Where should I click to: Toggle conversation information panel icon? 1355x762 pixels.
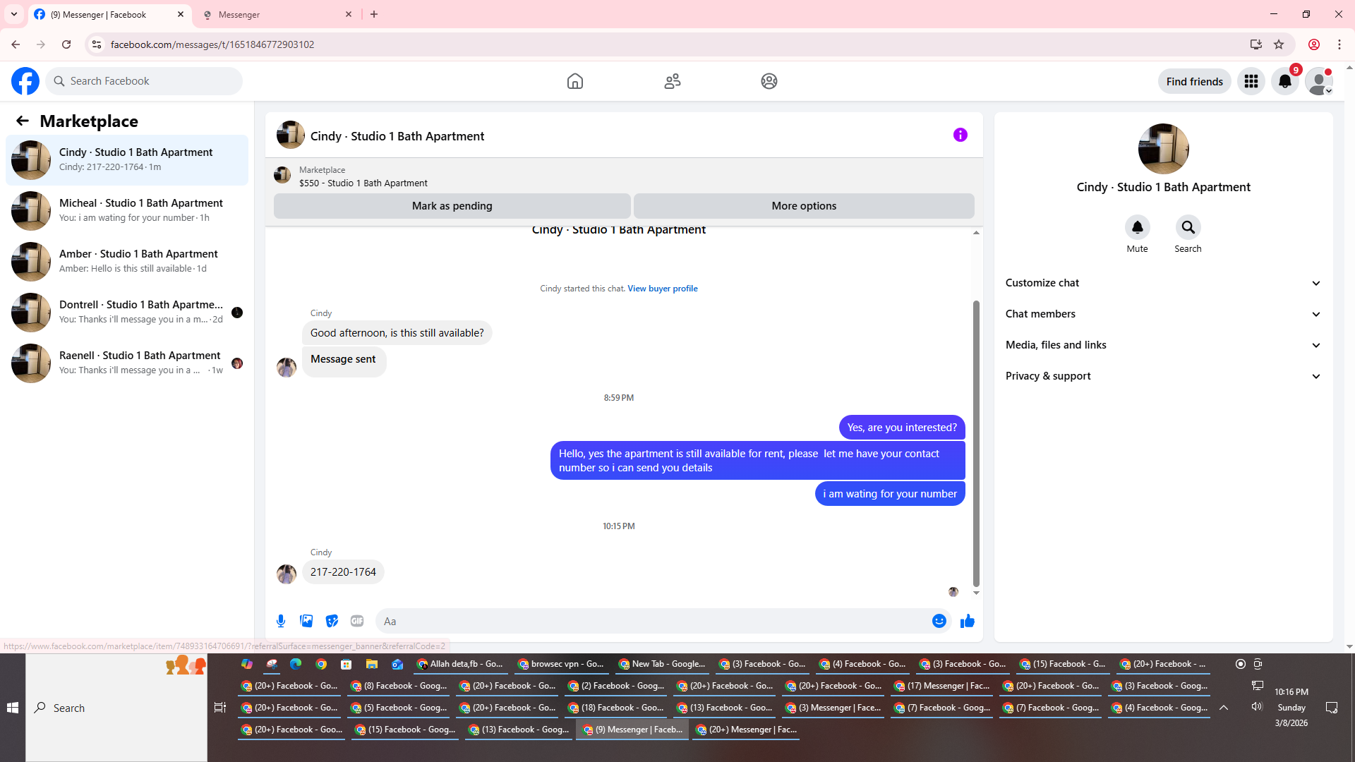[x=960, y=135]
